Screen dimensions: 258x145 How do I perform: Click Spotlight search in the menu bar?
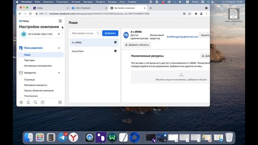tap(208, 2)
